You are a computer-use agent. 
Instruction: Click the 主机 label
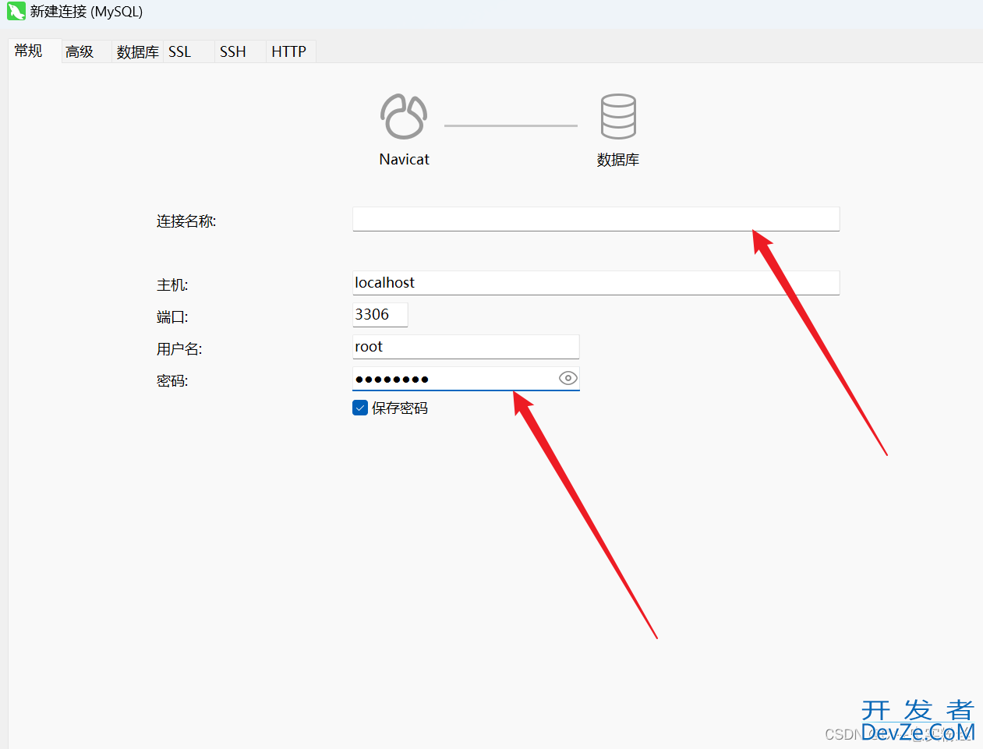(172, 285)
